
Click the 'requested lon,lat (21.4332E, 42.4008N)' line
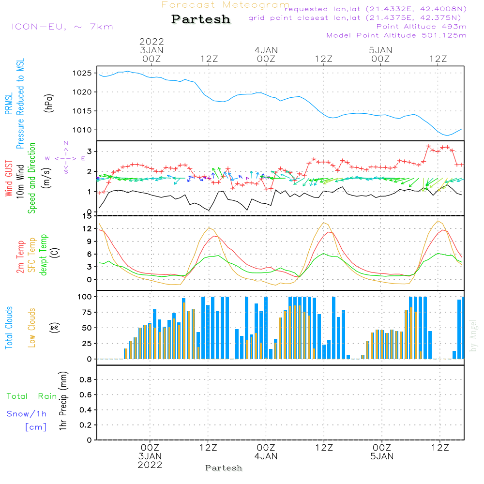pos(376,9)
